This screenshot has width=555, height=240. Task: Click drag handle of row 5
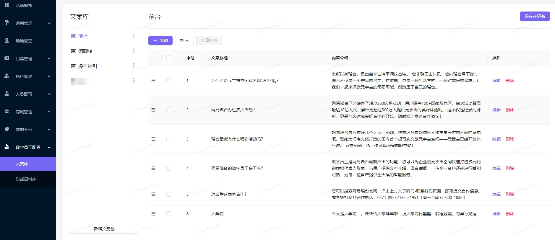[153, 194]
